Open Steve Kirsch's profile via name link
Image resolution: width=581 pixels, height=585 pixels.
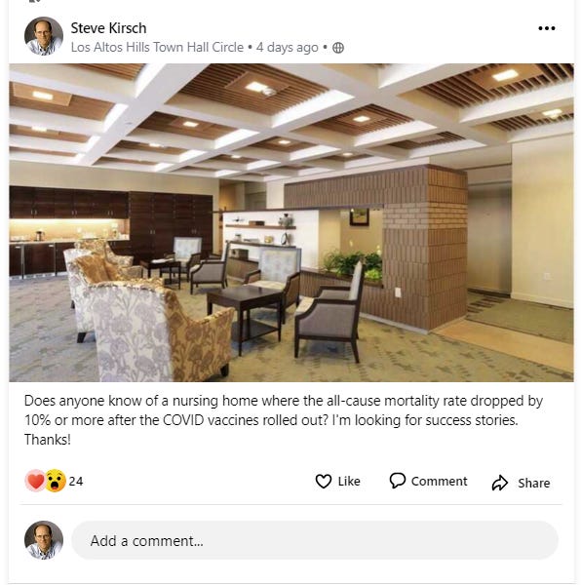click(108, 28)
